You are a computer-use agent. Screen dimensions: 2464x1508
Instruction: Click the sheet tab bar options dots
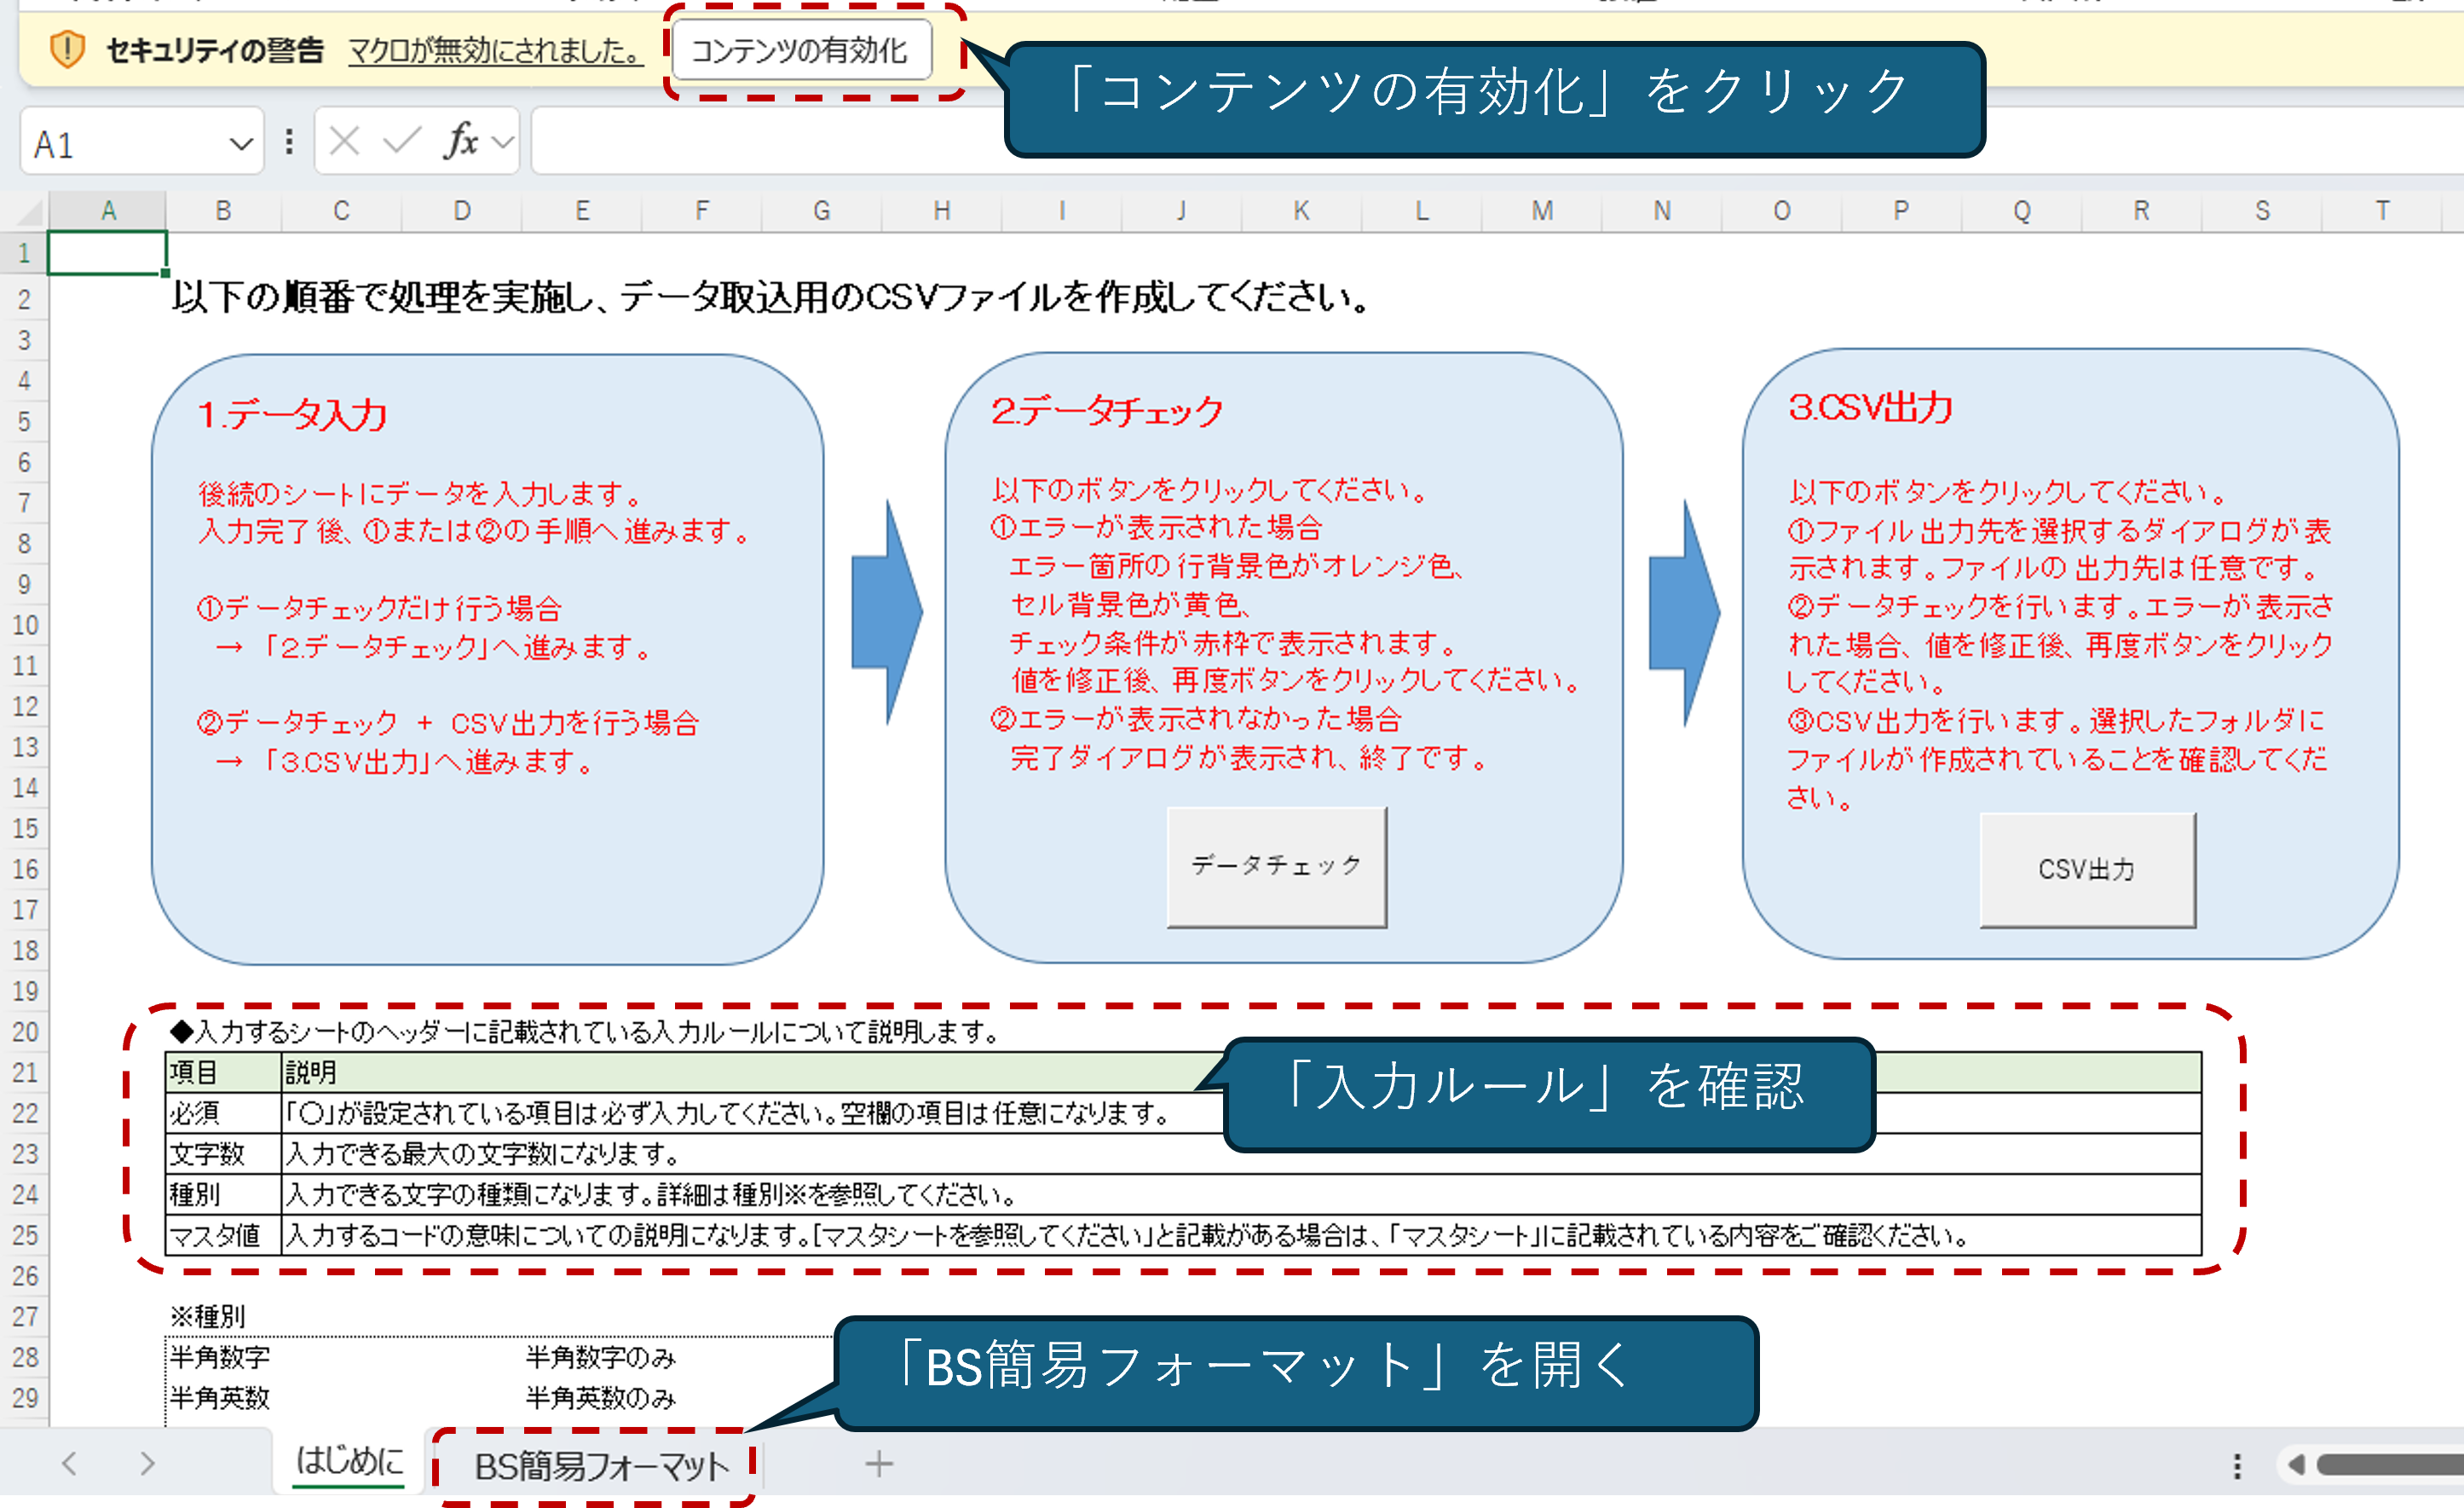click(2237, 1466)
